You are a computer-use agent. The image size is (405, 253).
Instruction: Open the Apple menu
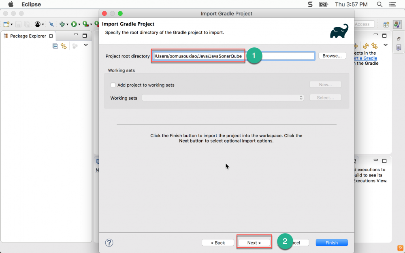(11, 4)
